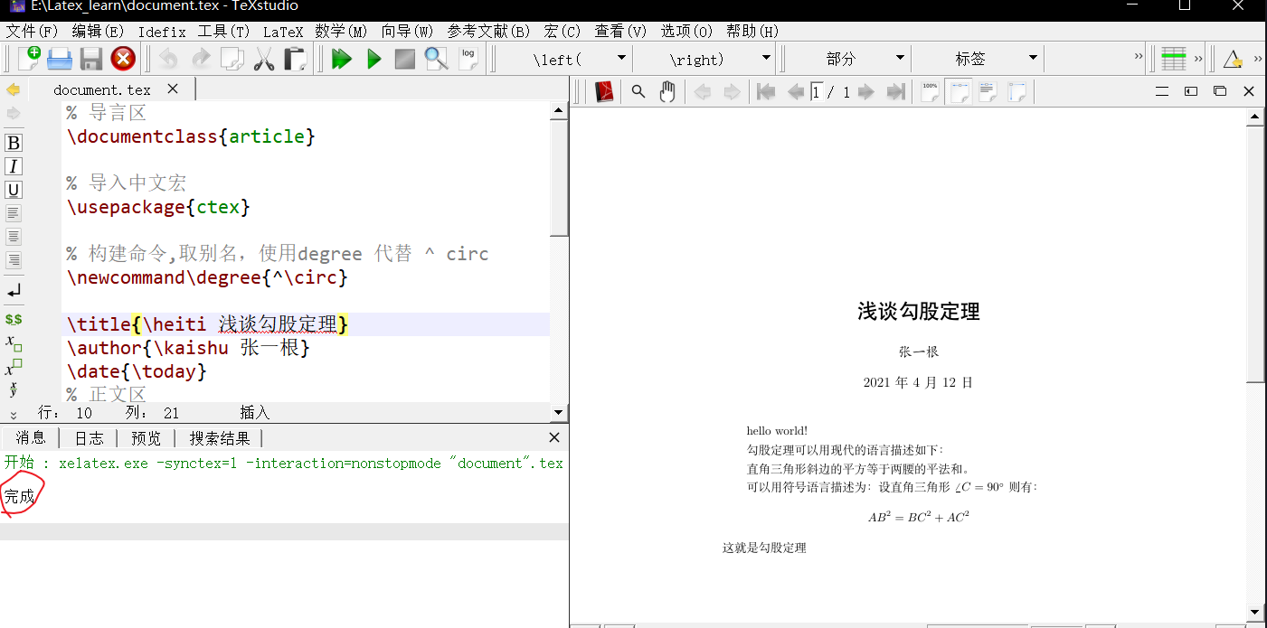Activate the magnifier tool in PDF viewer
The height and width of the screenshot is (628, 1267).
(638, 91)
